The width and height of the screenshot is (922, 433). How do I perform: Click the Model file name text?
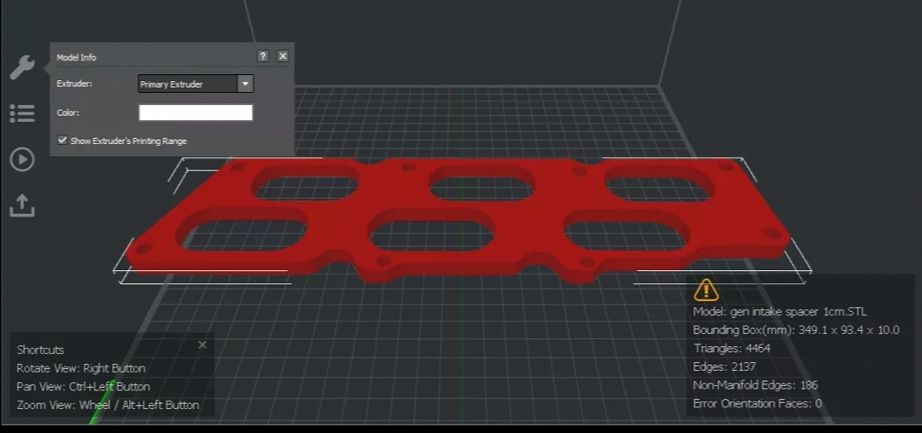pyautogui.click(x=779, y=312)
